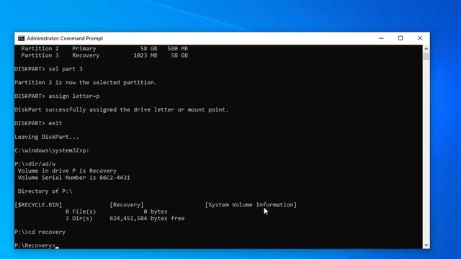Click 'DiskPart successfully assigned the drive letter' message

122,109
